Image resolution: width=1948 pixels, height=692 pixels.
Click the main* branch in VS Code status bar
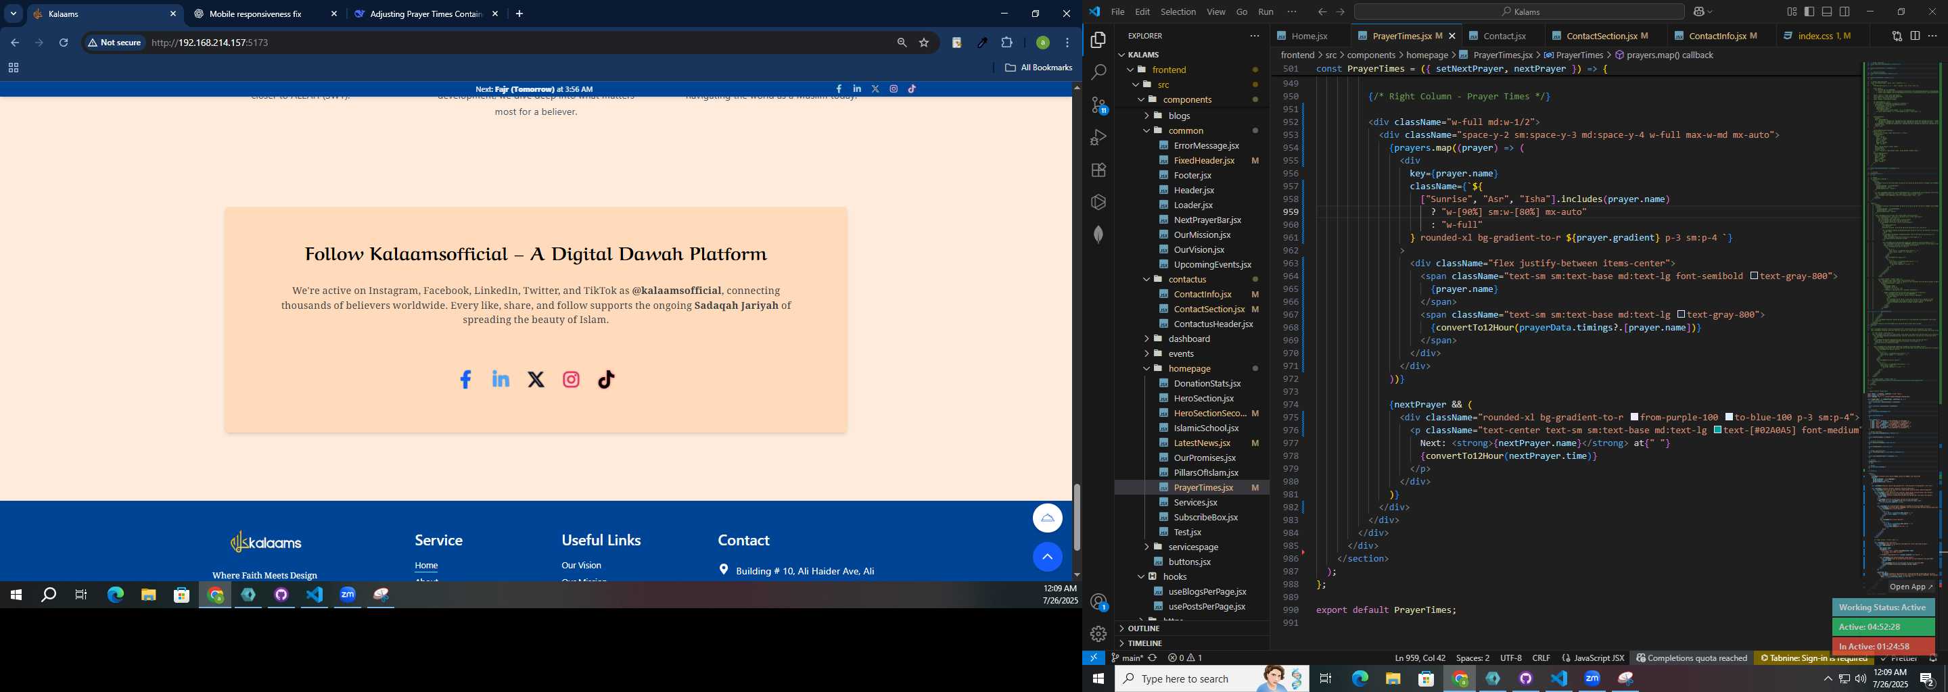[1127, 658]
